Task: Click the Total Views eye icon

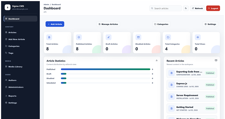Action: pos(198,37)
